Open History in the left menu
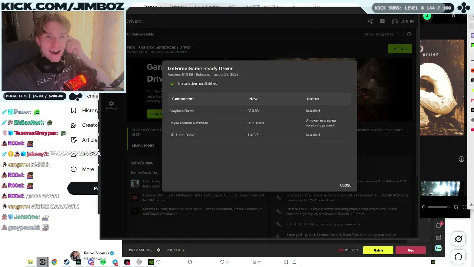 click(85, 111)
